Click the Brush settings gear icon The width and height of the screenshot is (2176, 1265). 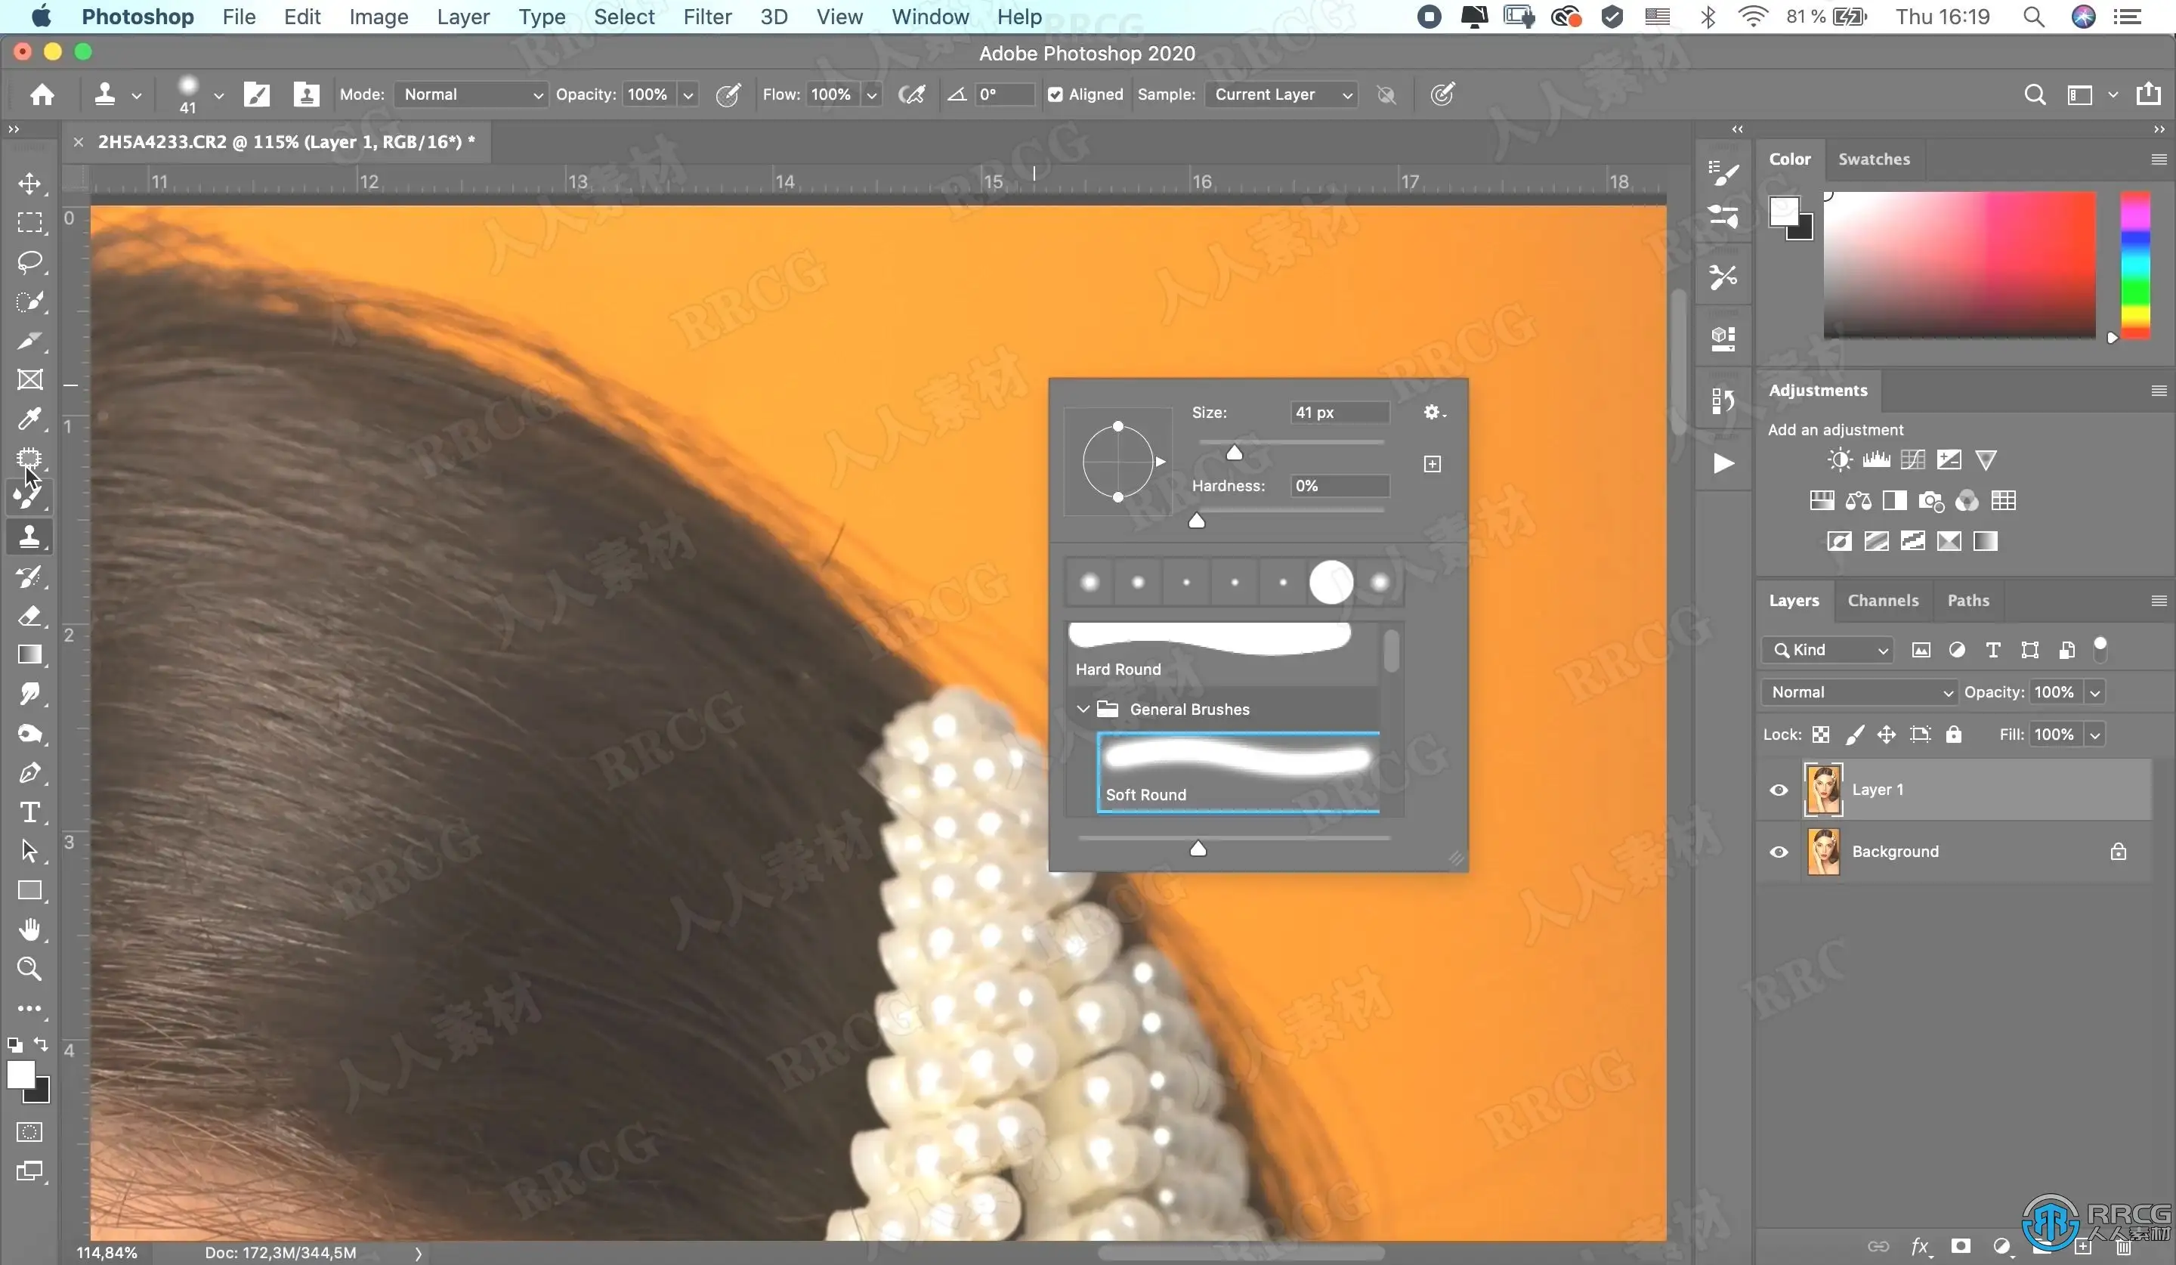(1432, 413)
